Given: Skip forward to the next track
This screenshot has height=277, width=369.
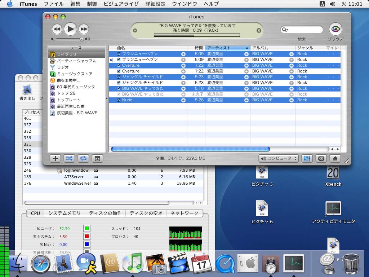Looking at the screenshot, I should click(x=84, y=29).
